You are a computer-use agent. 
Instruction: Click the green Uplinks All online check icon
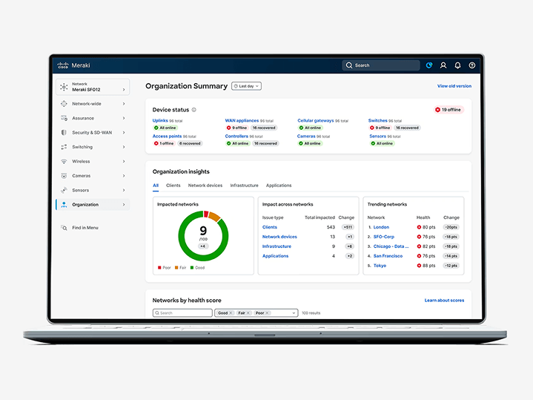coord(156,128)
